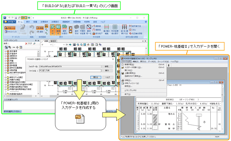Select the 部分地下 tool
Screen dimensions: 231x141
[x=98, y=34]
